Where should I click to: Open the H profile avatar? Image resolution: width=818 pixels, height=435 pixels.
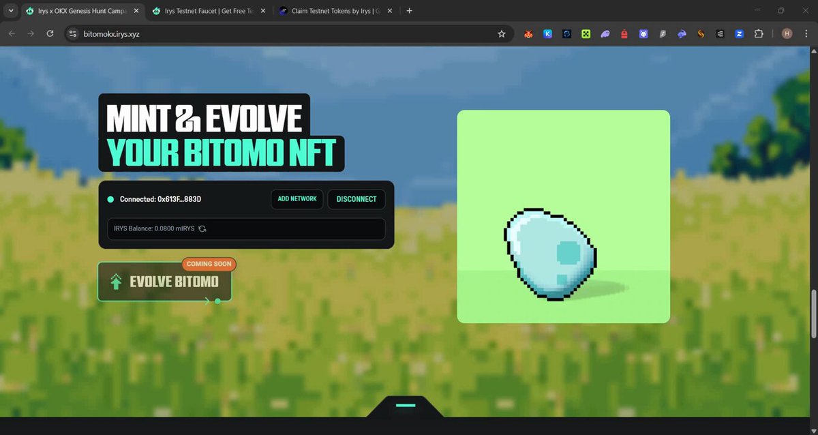(787, 33)
